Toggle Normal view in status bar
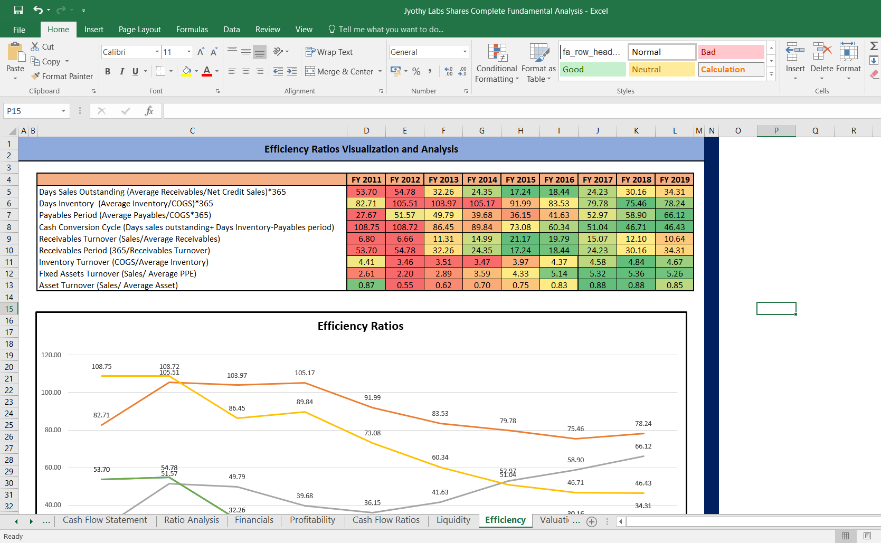The width and height of the screenshot is (881, 543). [x=845, y=536]
